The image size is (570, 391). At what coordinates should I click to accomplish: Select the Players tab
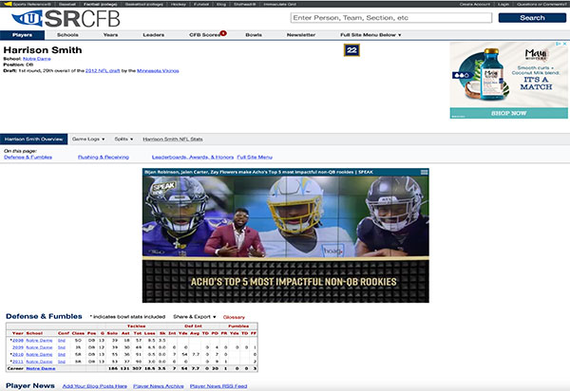point(22,35)
